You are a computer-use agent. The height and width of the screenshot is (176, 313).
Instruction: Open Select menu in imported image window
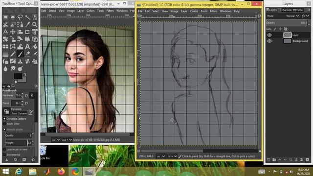tap(52, 11)
